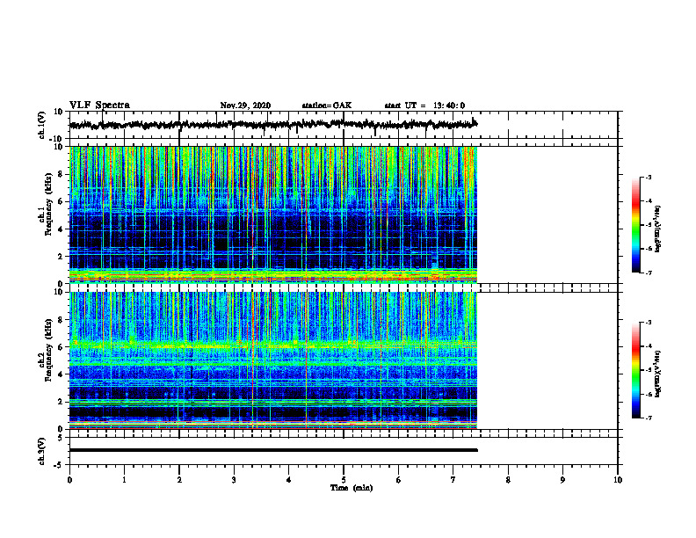Click time-axis tick label "8" at bottom
The image size is (696, 538).
tap(508, 480)
